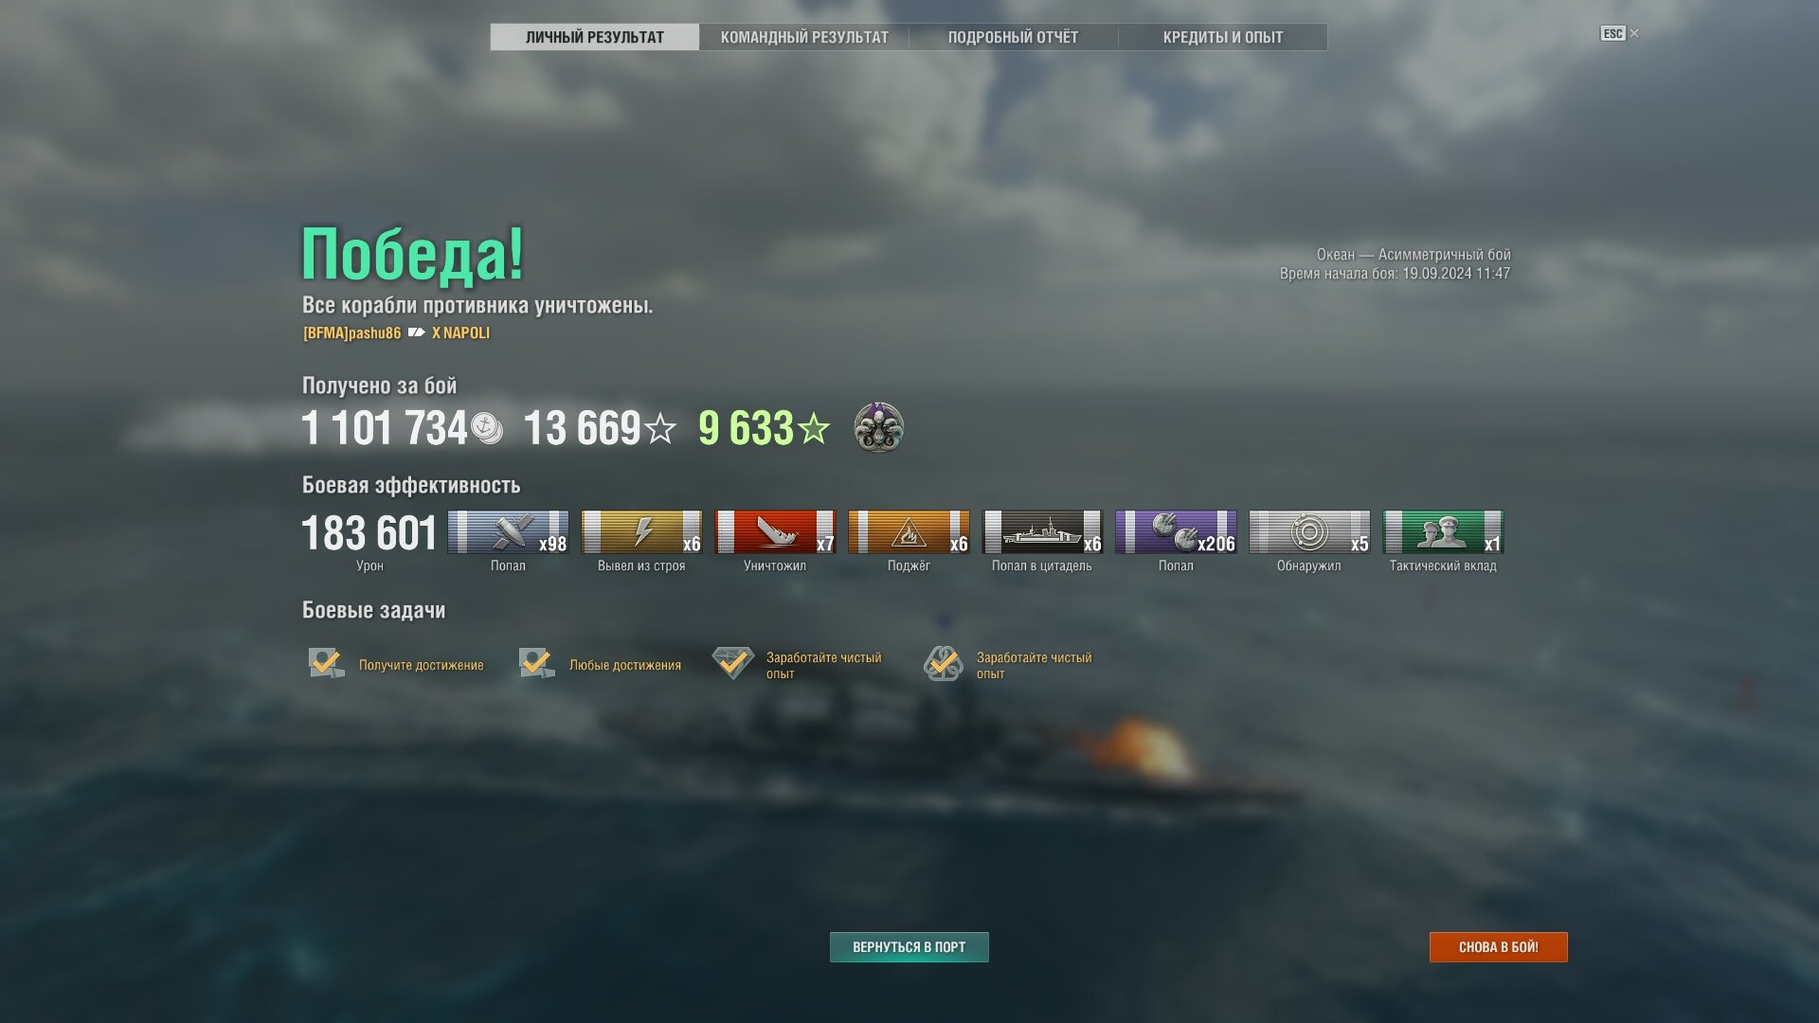Click the Любые достижения completed task
1819x1023 pixels.
point(600,664)
